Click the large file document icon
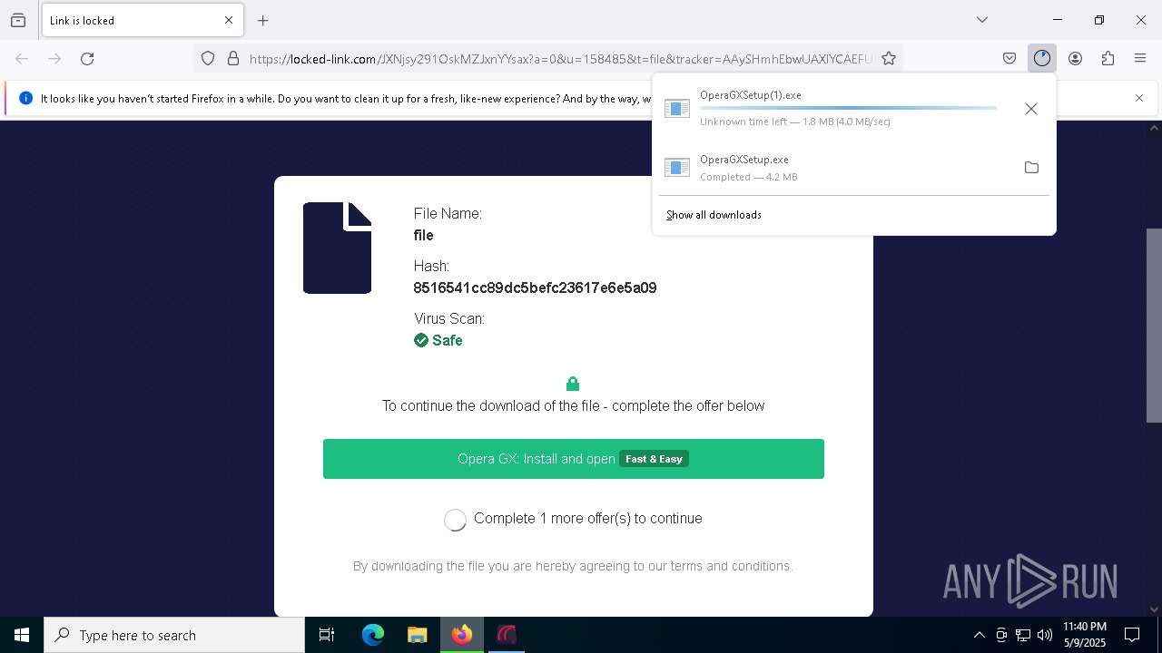Image resolution: width=1162 pixels, height=653 pixels. coord(337,248)
